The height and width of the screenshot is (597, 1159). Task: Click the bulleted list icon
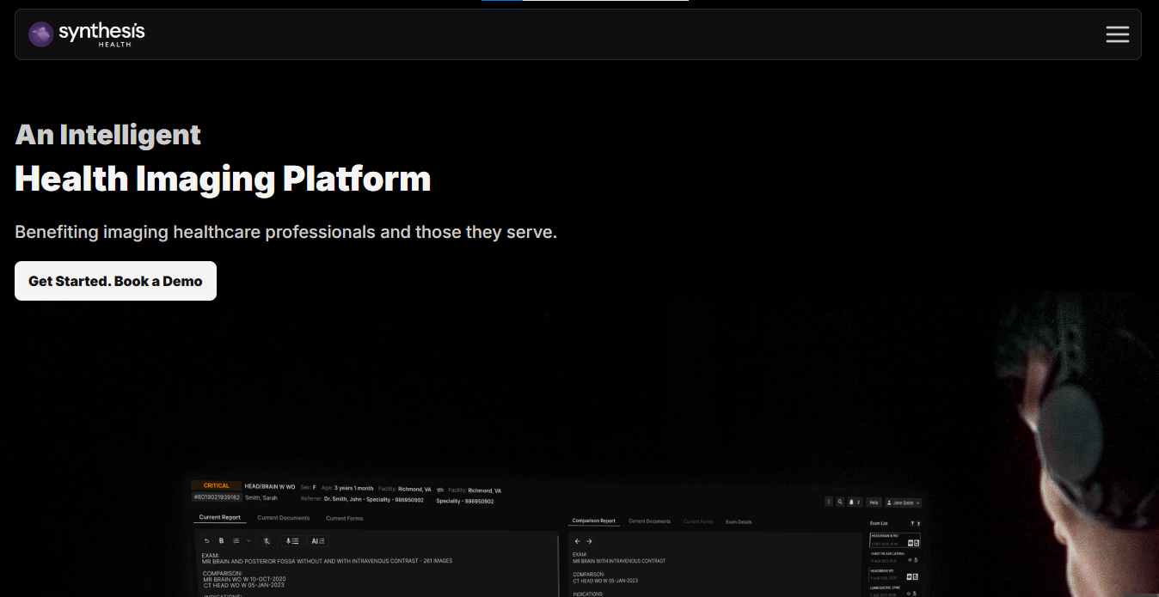[x=236, y=541]
